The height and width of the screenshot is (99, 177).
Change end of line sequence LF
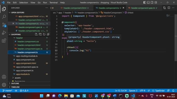pos(149,90)
